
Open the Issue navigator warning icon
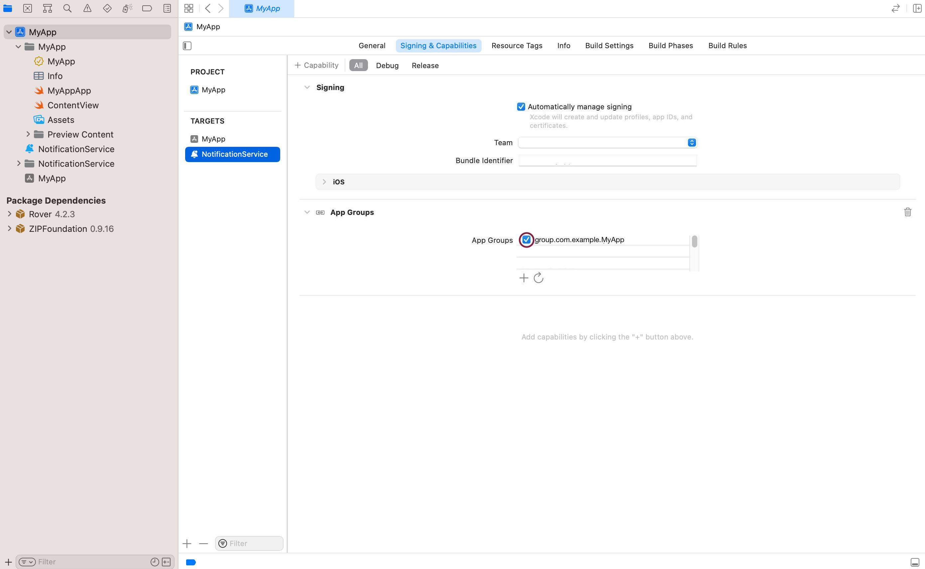[x=87, y=8]
